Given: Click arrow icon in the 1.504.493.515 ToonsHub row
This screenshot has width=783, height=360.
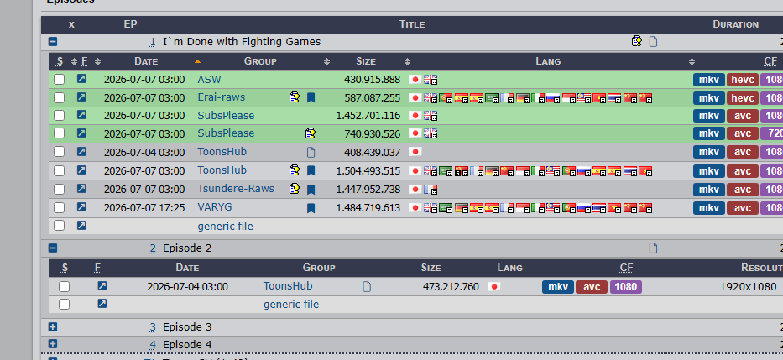Looking at the screenshot, I should [81, 170].
